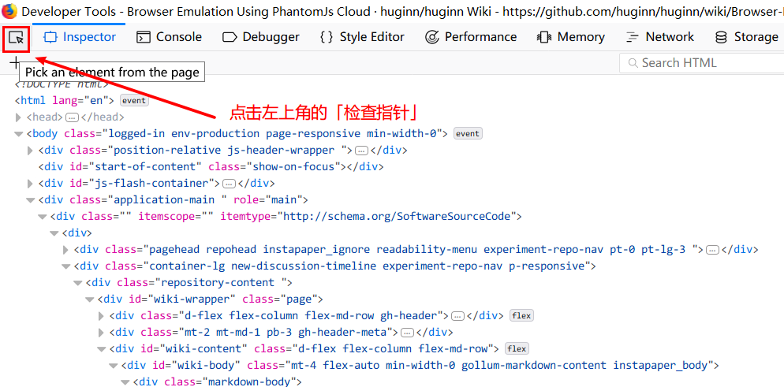Image resolution: width=784 pixels, height=387 pixels.
Task: Collapse the SoftwareSourceCode itemtype div
Action: pos(43,217)
